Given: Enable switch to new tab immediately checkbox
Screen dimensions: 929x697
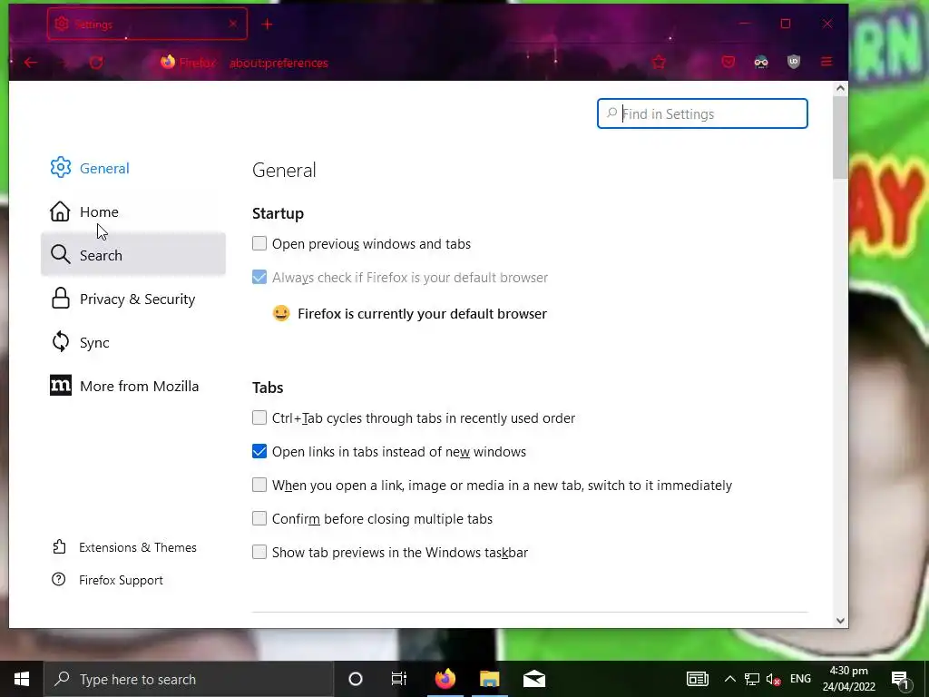Looking at the screenshot, I should pos(259,485).
